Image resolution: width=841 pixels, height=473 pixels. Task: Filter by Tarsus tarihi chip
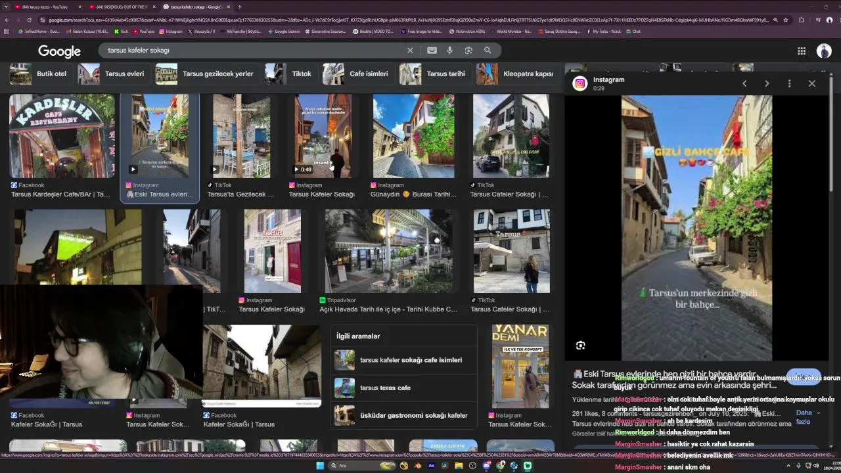pos(434,74)
